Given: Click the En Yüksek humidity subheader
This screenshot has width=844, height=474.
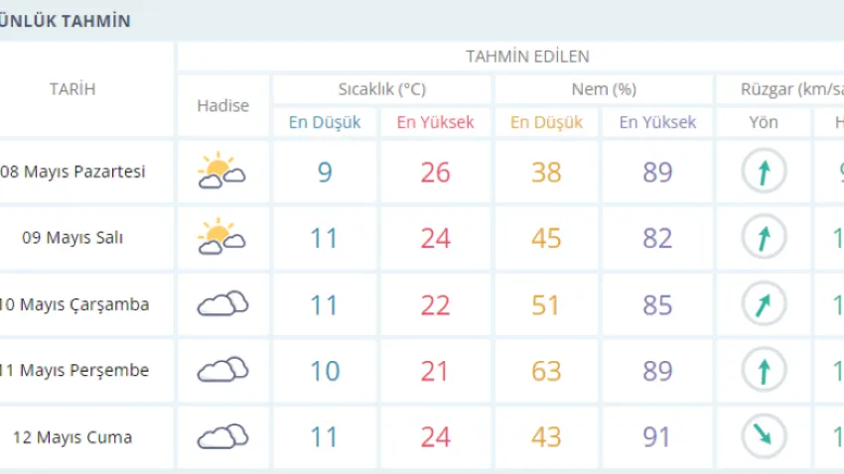Looking at the screenshot, I should 657,123.
